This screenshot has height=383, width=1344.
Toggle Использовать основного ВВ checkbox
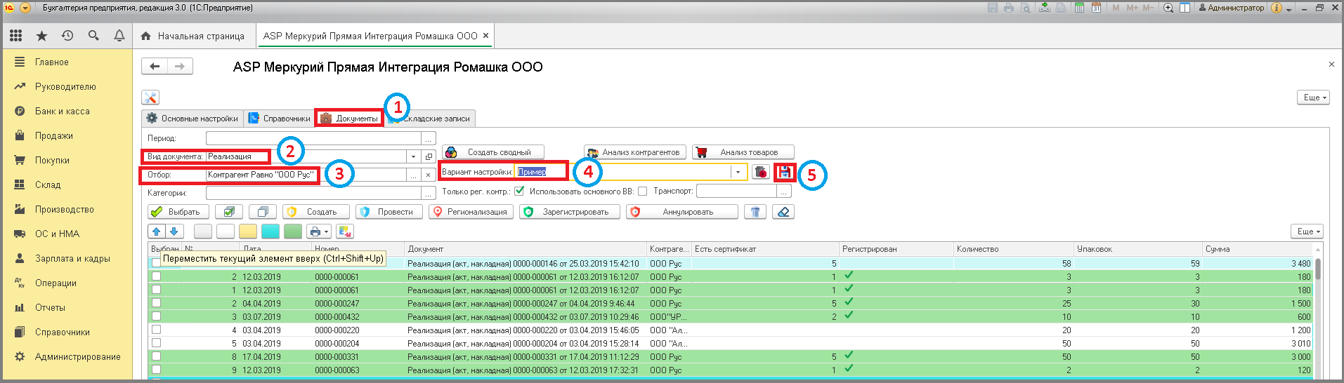(x=642, y=191)
